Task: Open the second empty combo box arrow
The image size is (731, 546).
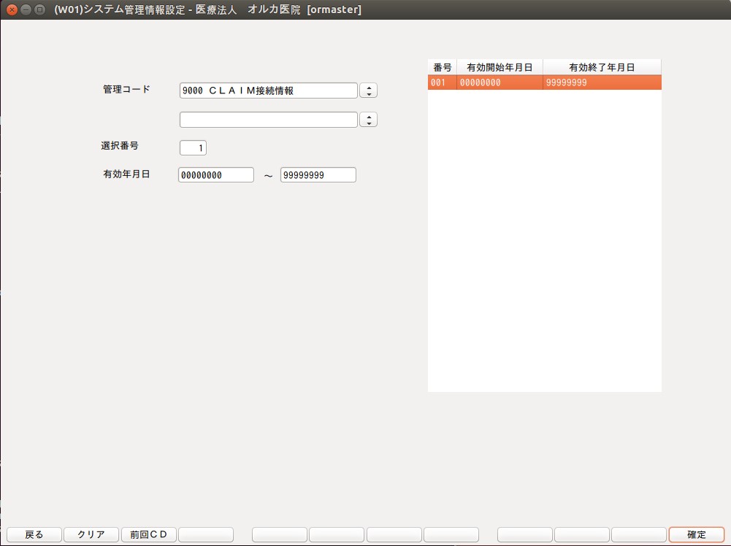Action: point(369,120)
